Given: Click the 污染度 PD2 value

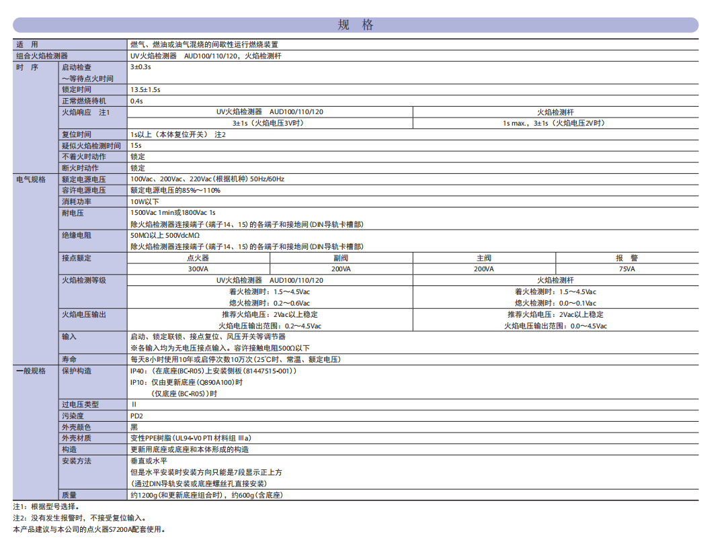Looking at the screenshot, I should (136, 416).
